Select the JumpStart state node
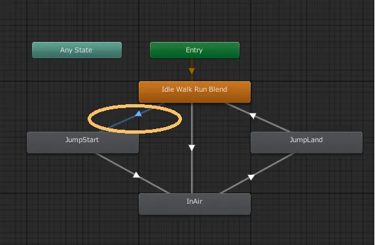This screenshot has height=245, width=375. click(82, 142)
